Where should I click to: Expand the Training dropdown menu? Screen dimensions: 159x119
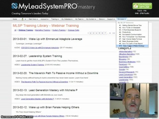pos(55,19)
